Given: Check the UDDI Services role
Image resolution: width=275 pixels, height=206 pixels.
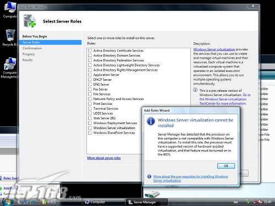Looking at the screenshot, I should pyautogui.click(x=90, y=113).
